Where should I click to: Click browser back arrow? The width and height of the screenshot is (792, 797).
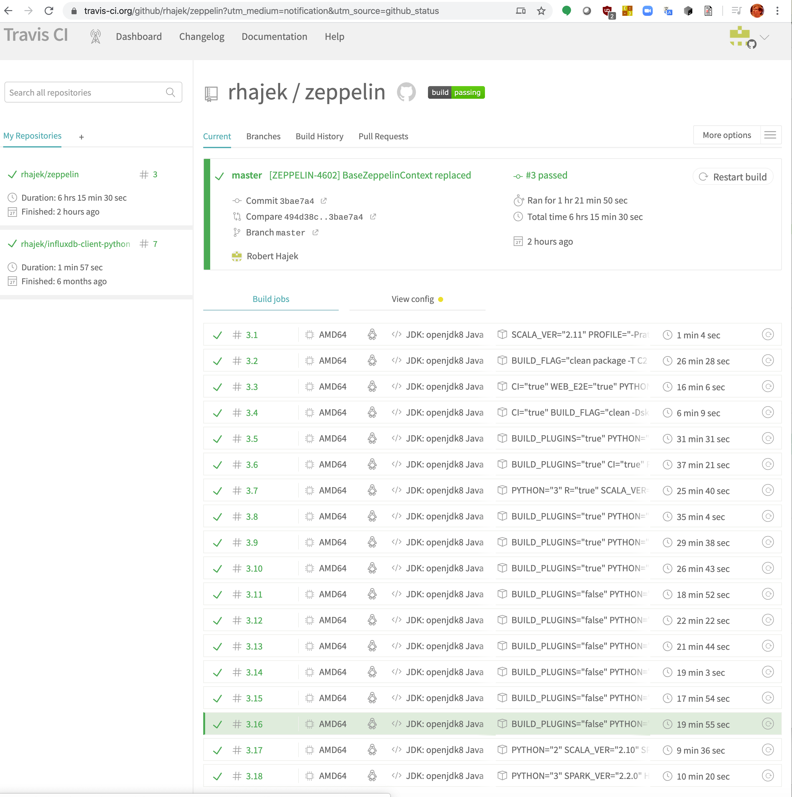(x=9, y=11)
